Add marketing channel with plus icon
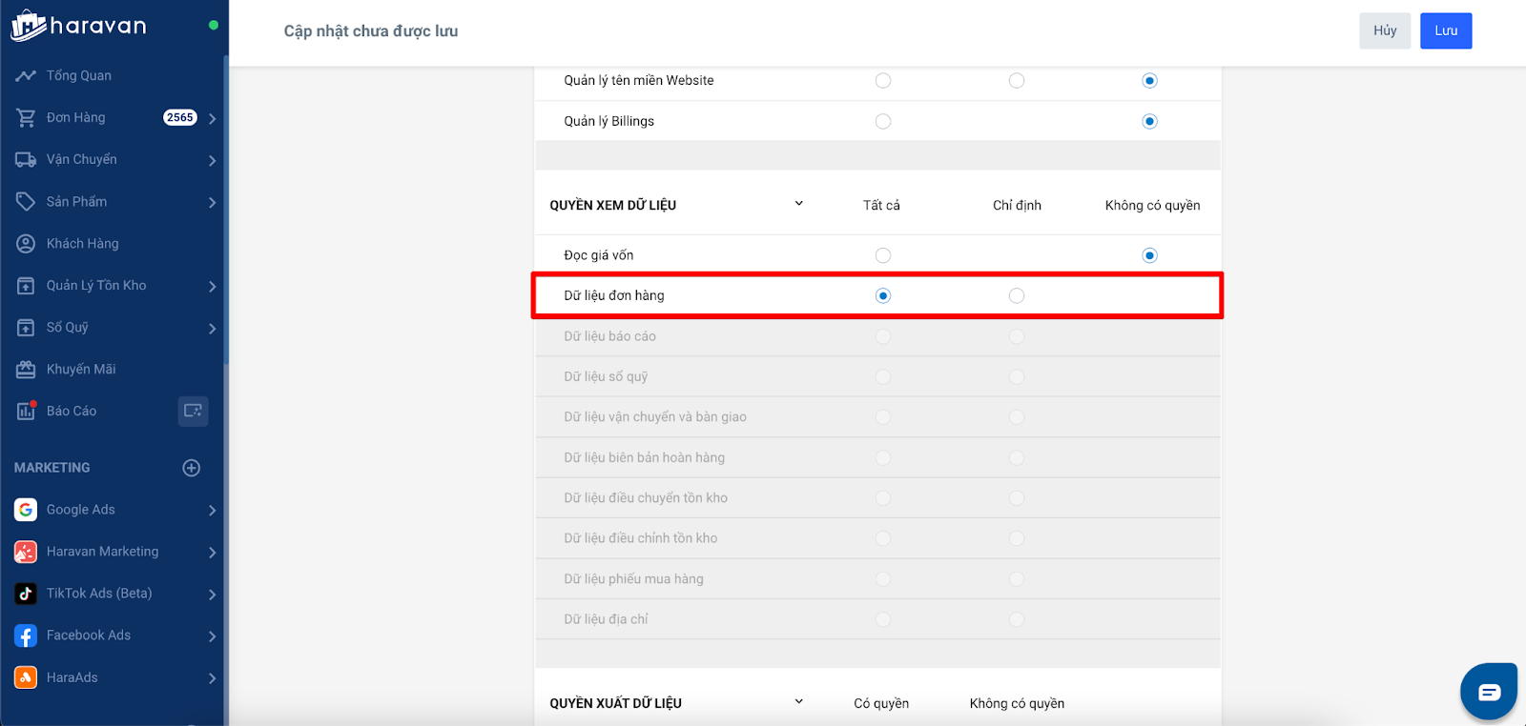Image resolution: width=1526 pixels, height=726 pixels. tap(192, 468)
